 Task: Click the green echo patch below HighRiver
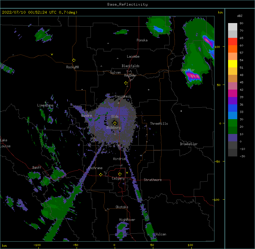pos(122,231)
